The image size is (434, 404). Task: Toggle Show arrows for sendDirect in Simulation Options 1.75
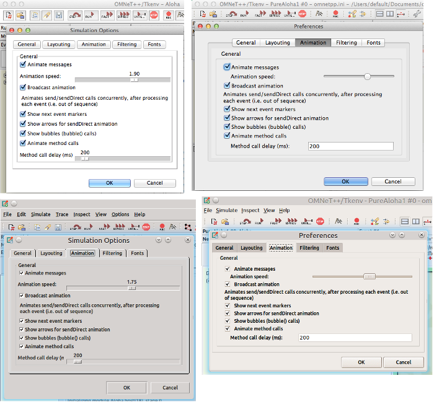pyautogui.click(x=21, y=329)
